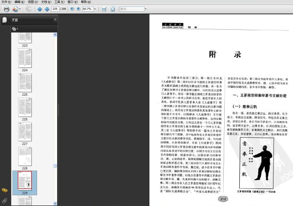Select the page 223 thumbnail
Viewport: 293px width, 206px height.
[25, 38]
